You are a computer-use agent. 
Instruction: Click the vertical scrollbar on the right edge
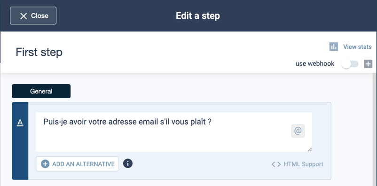[x=374, y=129]
